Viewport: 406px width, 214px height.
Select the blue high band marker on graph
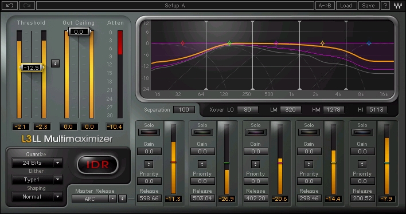369,43
